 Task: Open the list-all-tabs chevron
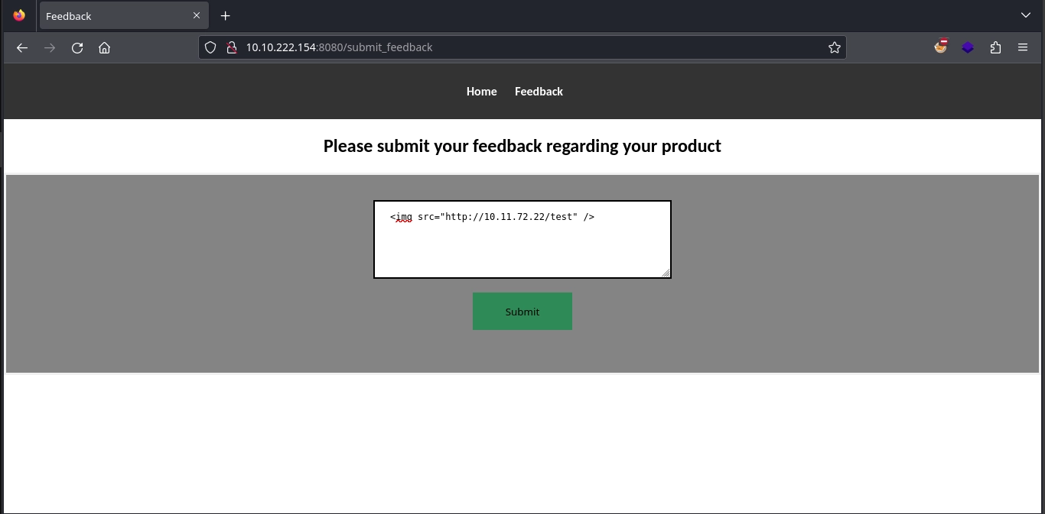(1025, 15)
